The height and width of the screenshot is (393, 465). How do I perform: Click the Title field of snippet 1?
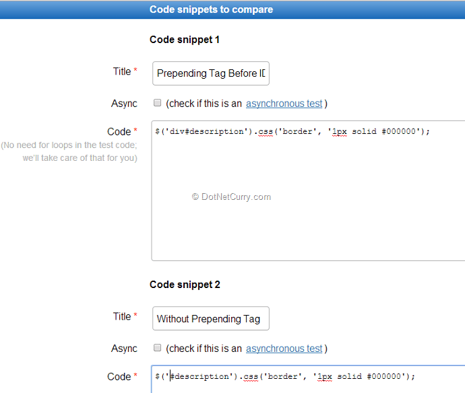pyautogui.click(x=211, y=73)
